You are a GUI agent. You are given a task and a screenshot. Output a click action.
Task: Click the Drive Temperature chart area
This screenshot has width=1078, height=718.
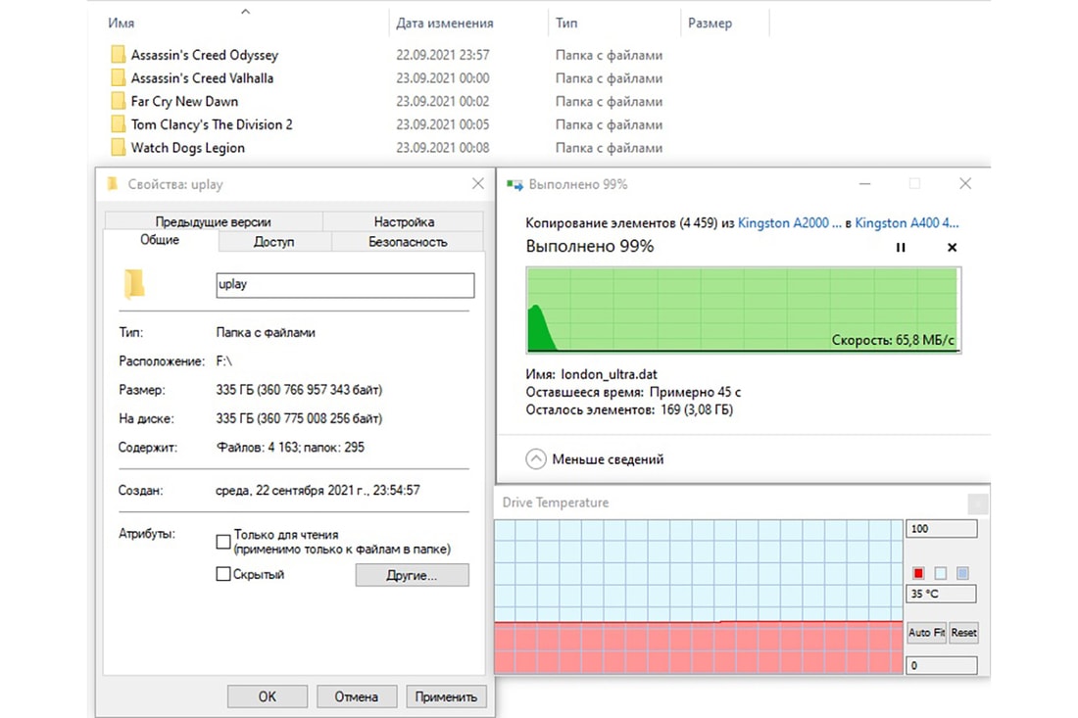[x=699, y=597]
